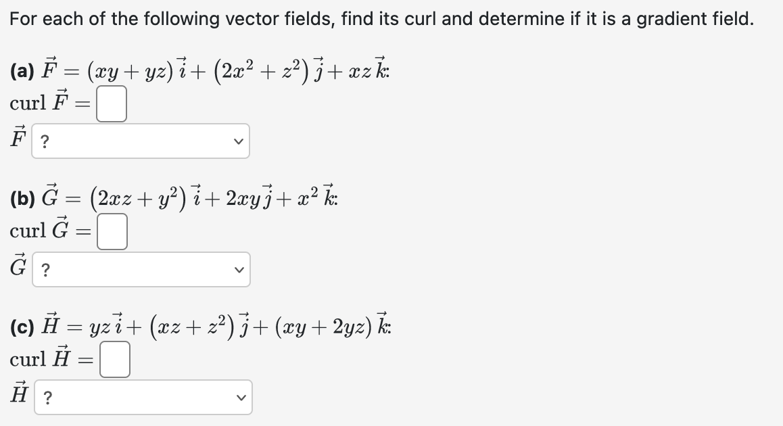Open the gradient field dropdown for vector field H
This screenshot has height=426, width=783.
(143, 397)
